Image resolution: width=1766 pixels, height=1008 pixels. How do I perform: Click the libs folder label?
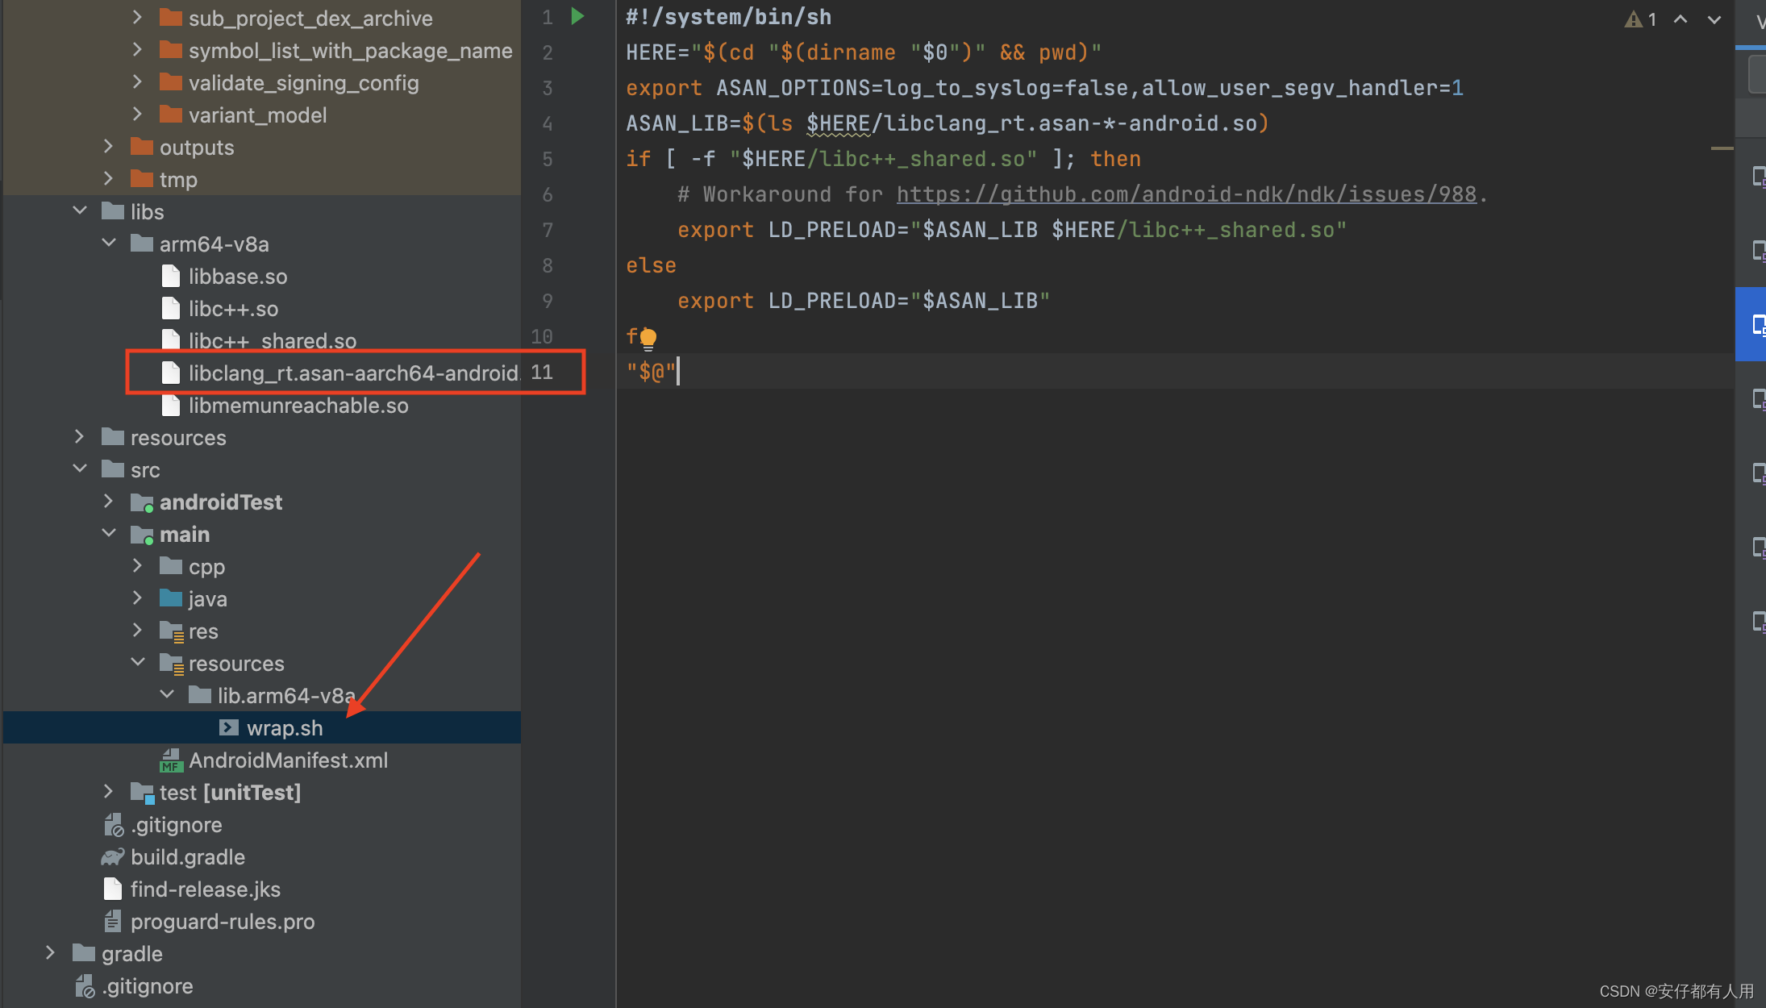pyautogui.click(x=147, y=212)
